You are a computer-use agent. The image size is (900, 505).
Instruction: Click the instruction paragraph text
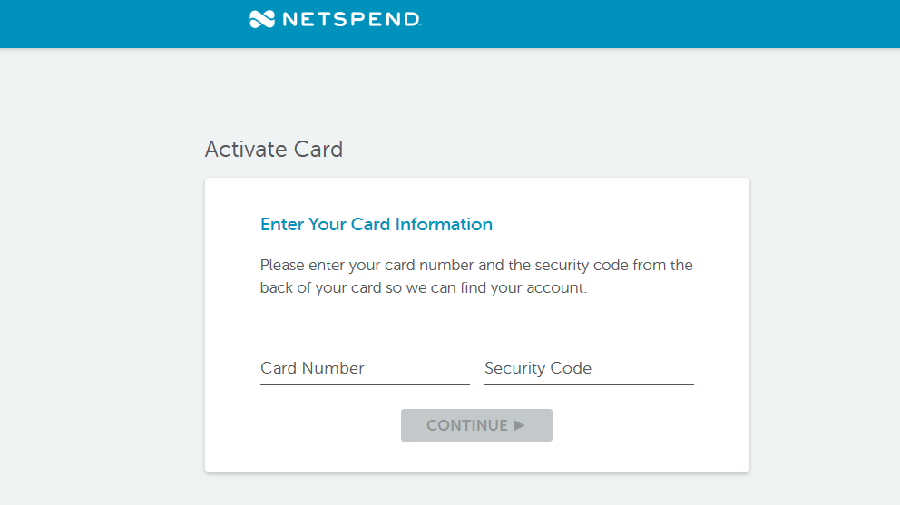[x=476, y=276]
